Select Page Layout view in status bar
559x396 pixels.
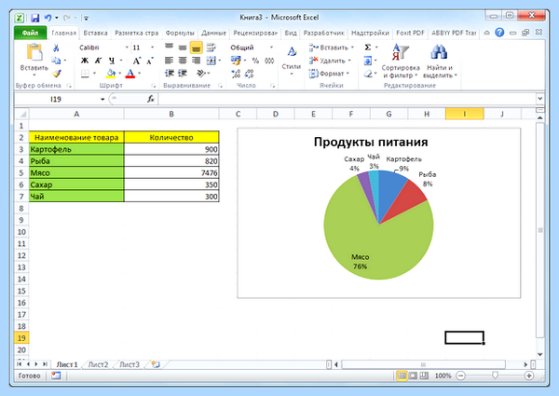(413, 376)
